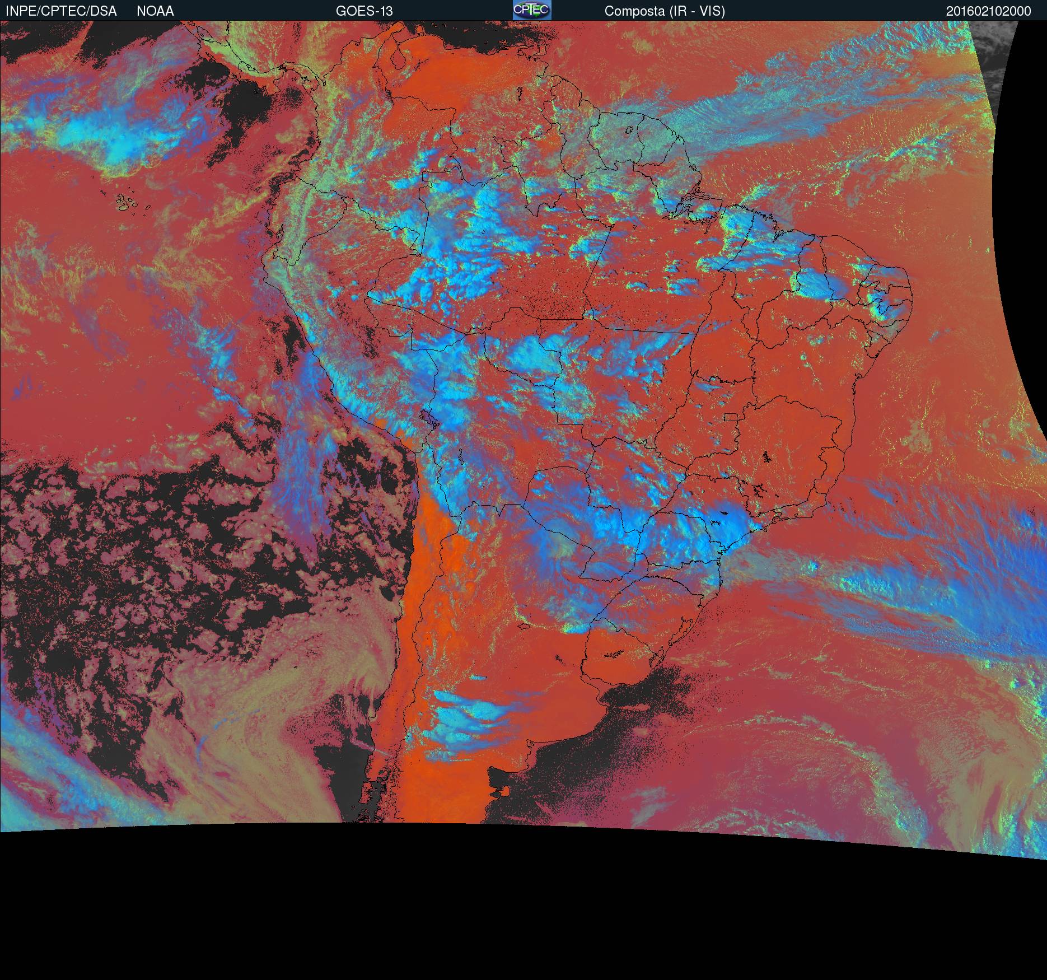This screenshot has width=1047, height=980.
Task: Click the CPTEC logo in the header
Action: 532,10
